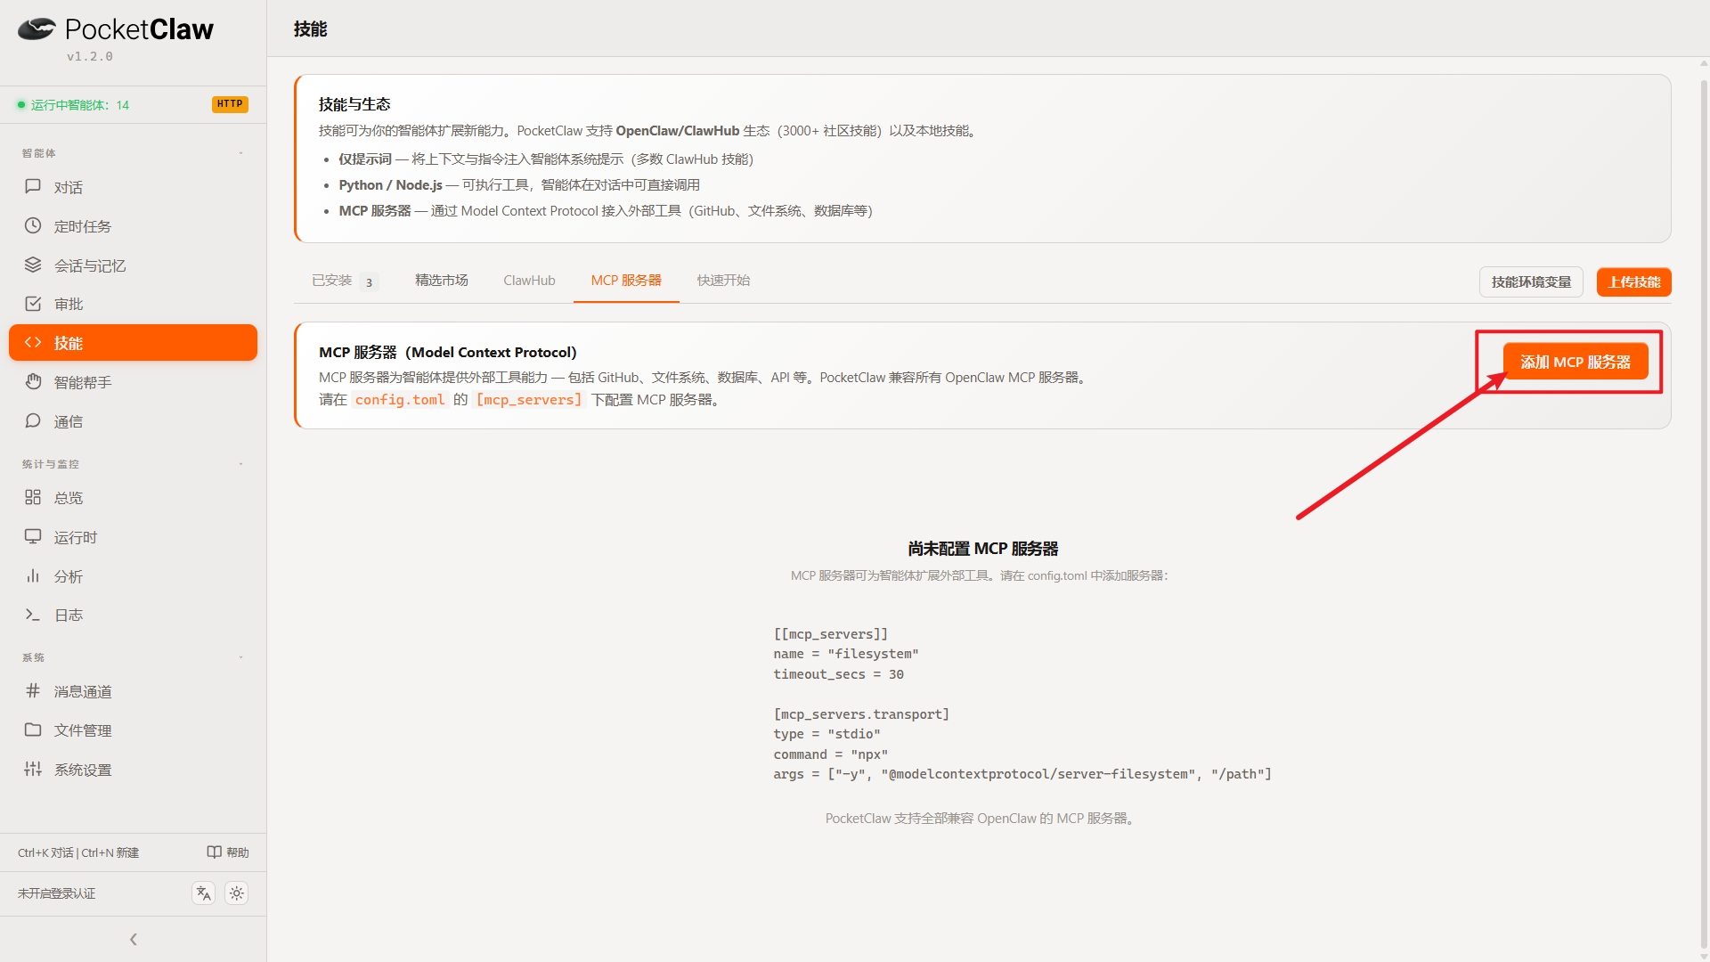
Task: Click the 帮助 link in sidebar footer
Action: pos(228,852)
